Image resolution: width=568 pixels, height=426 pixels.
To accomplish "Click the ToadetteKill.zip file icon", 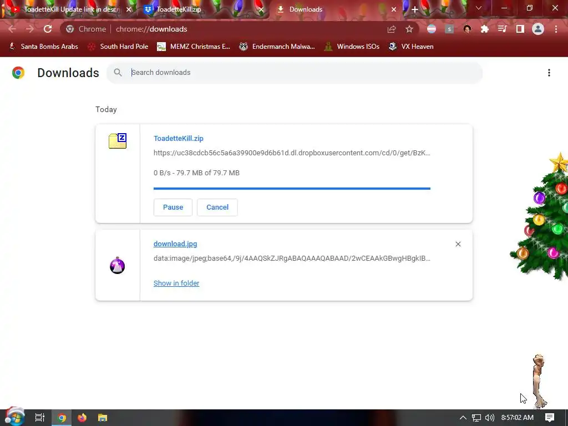I will point(118,141).
